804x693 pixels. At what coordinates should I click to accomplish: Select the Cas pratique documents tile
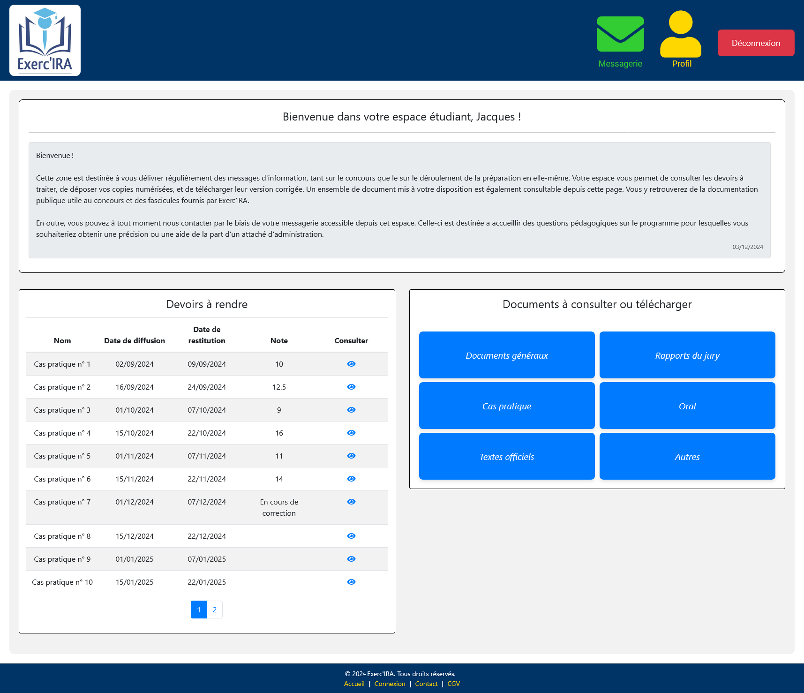pos(507,406)
